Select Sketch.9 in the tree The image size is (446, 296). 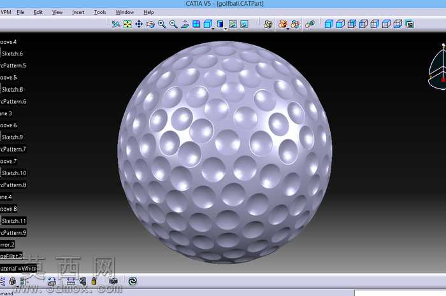(13, 137)
